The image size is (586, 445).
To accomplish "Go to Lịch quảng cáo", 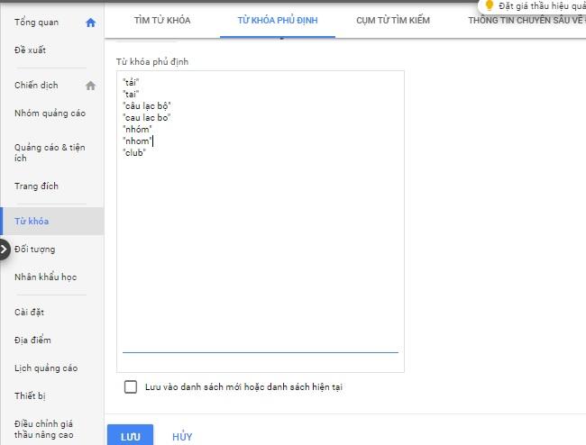I will (x=46, y=368).
